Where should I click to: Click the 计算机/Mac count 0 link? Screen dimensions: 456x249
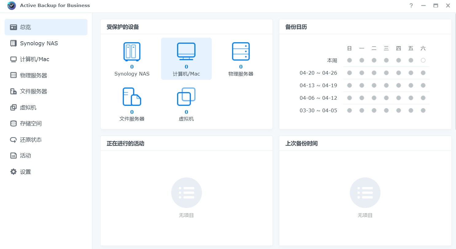pos(186,67)
